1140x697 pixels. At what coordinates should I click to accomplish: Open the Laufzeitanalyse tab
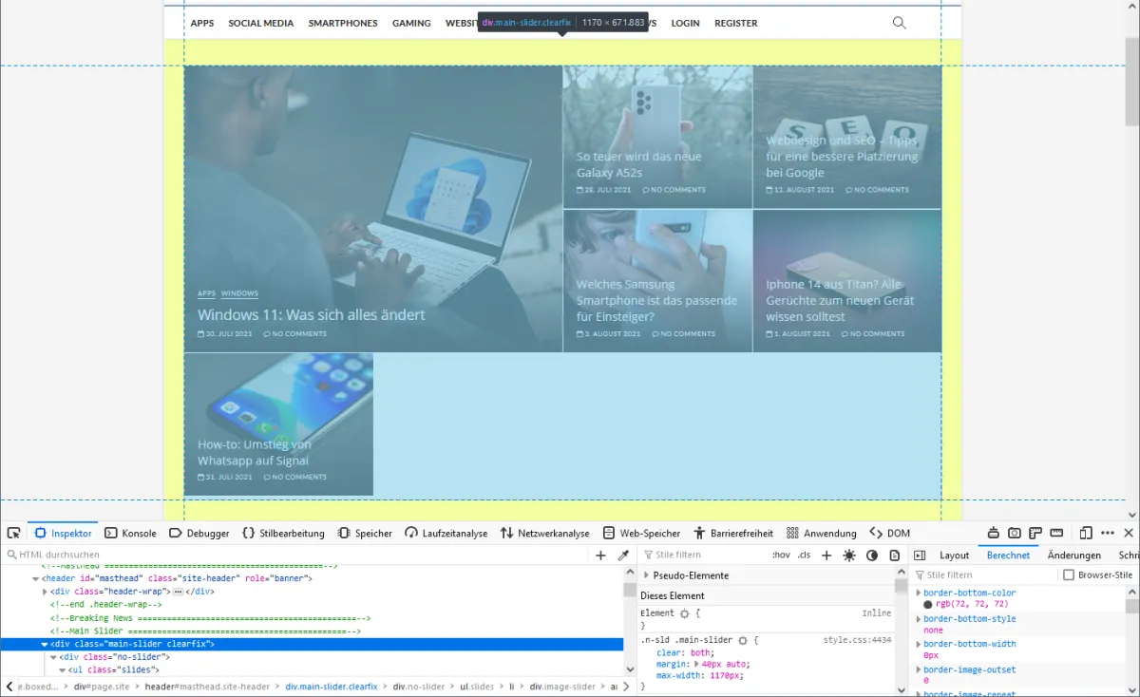coord(446,534)
